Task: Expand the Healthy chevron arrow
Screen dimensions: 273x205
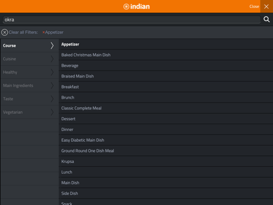Action: (52, 72)
